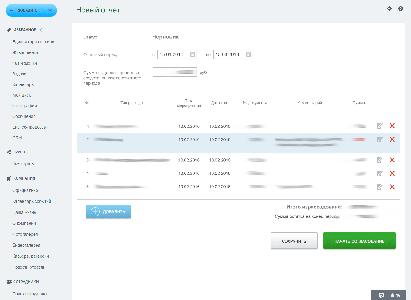Screen dimensions: 411x300
Task: Click the № документа column header
Action: tap(255, 103)
